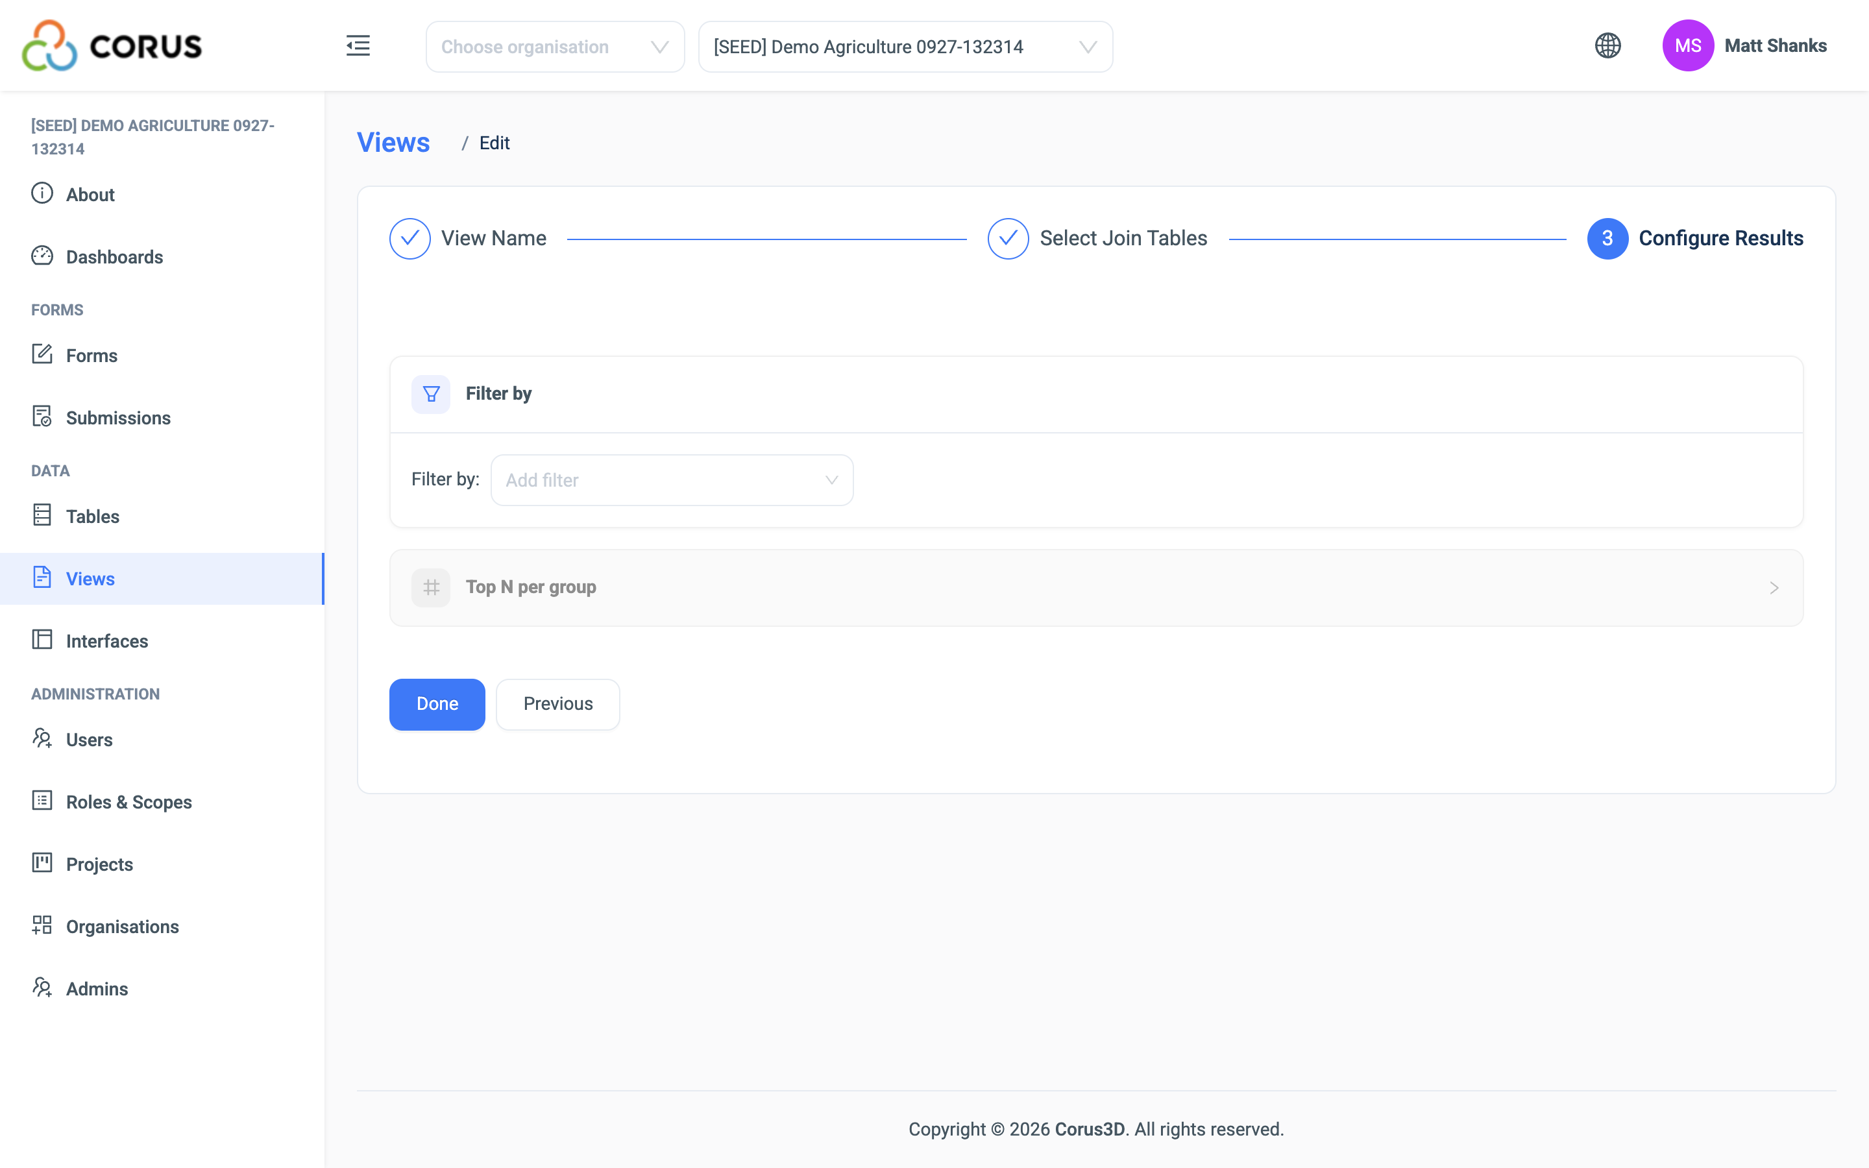The height and width of the screenshot is (1168, 1869).
Task: Collapse the sidebar with the menu-fold icon
Action: click(x=358, y=45)
